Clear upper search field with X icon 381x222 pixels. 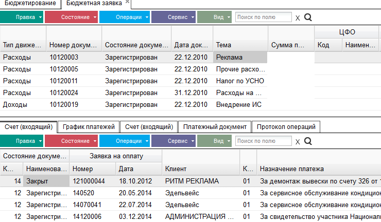click(298, 18)
